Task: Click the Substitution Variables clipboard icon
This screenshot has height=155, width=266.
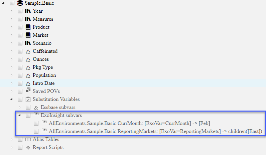Action: [x=28, y=99]
